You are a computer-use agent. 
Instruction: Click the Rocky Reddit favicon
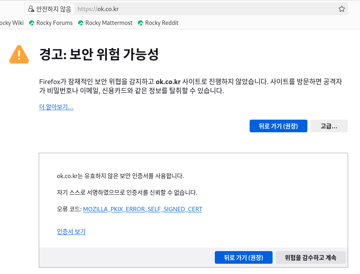(x=140, y=23)
